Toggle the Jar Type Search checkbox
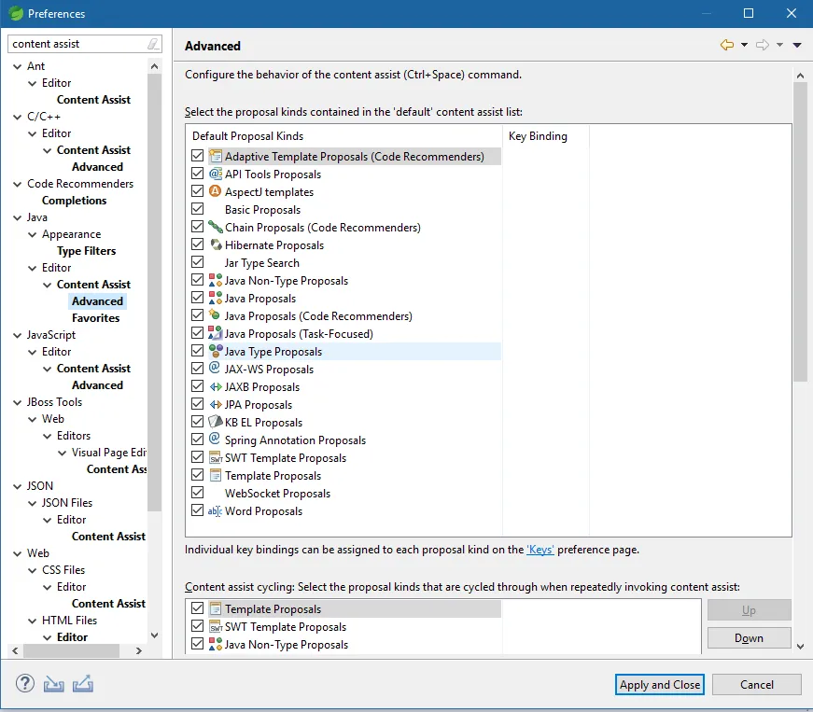813x712 pixels. [x=197, y=261]
